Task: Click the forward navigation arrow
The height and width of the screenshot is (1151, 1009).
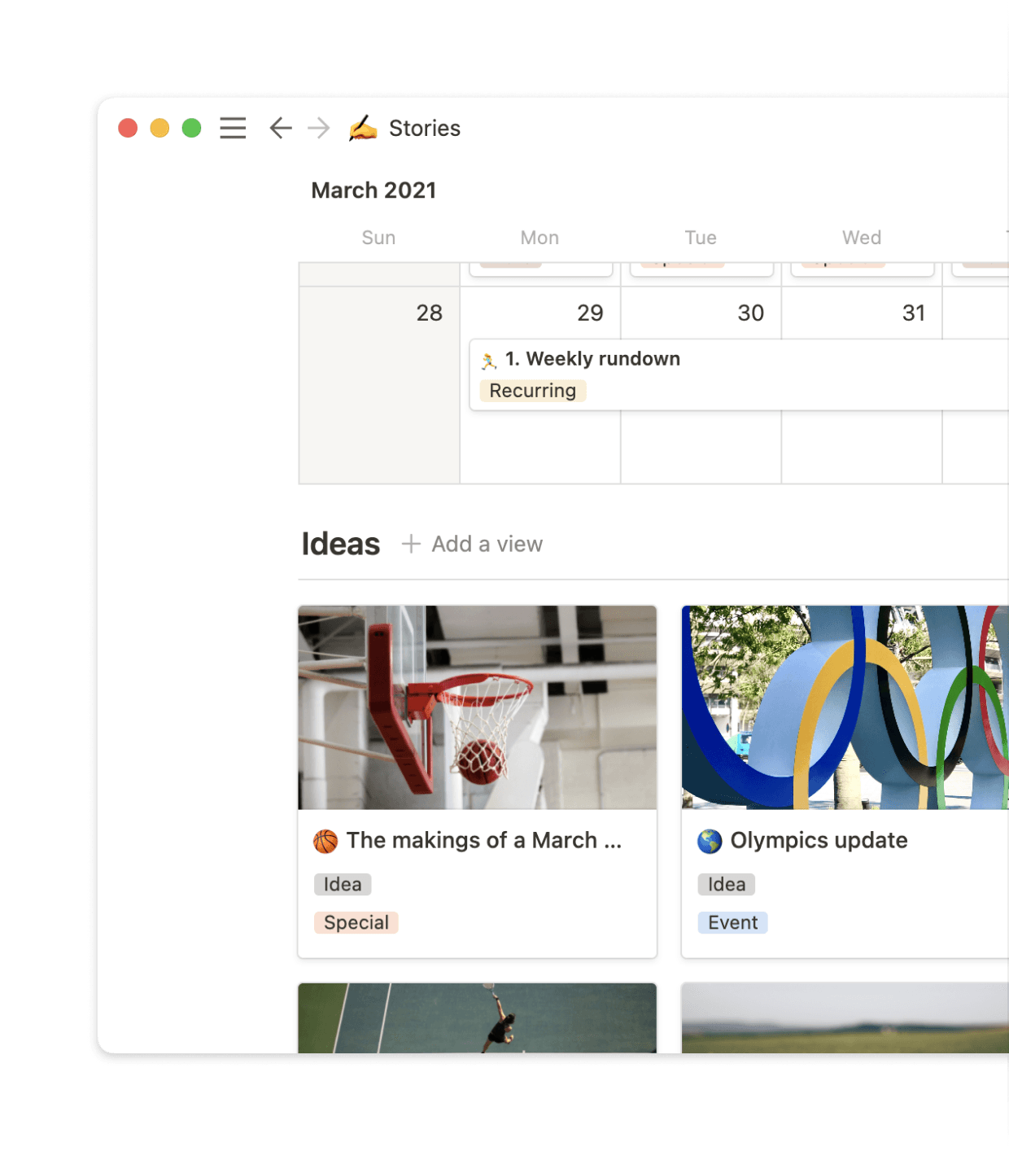Action: 318,128
